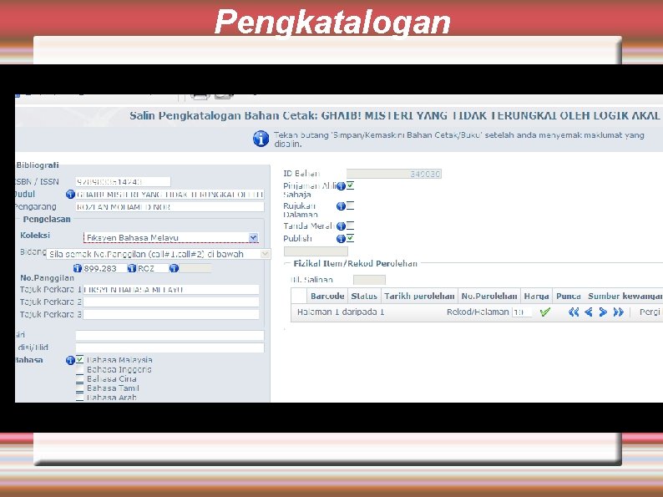Click the Tajuk Perkara 1 input field
663x497 pixels.
tap(171, 290)
